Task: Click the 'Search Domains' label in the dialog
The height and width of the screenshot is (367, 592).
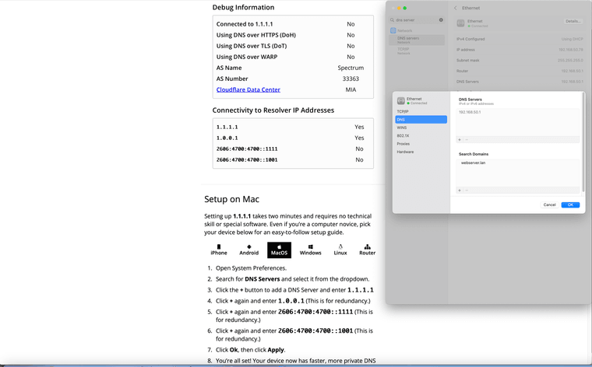Action: [x=474, y=154]
